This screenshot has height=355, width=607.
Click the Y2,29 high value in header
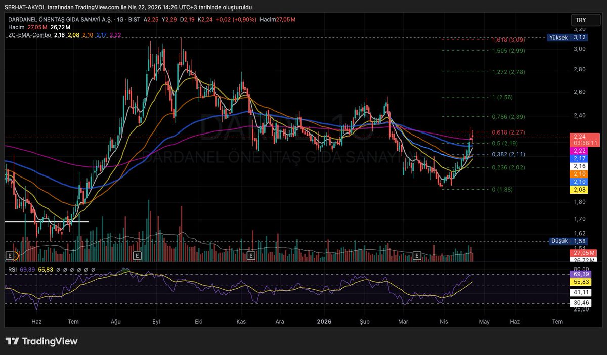point(169,19)
